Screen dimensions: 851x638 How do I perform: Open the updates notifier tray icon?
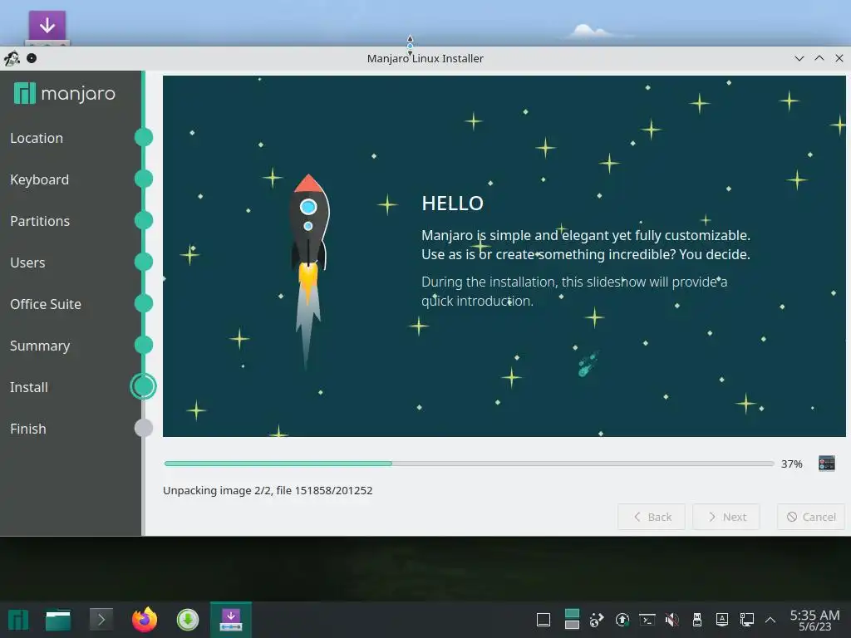[x=622, y=620]
